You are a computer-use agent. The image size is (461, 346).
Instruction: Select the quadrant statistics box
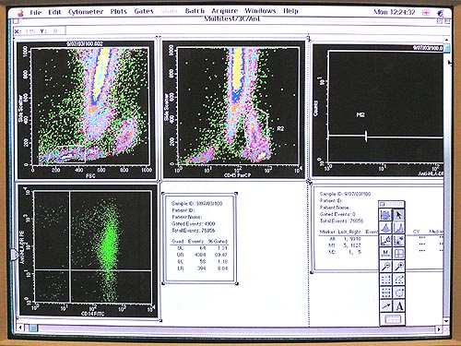(200, 238)
